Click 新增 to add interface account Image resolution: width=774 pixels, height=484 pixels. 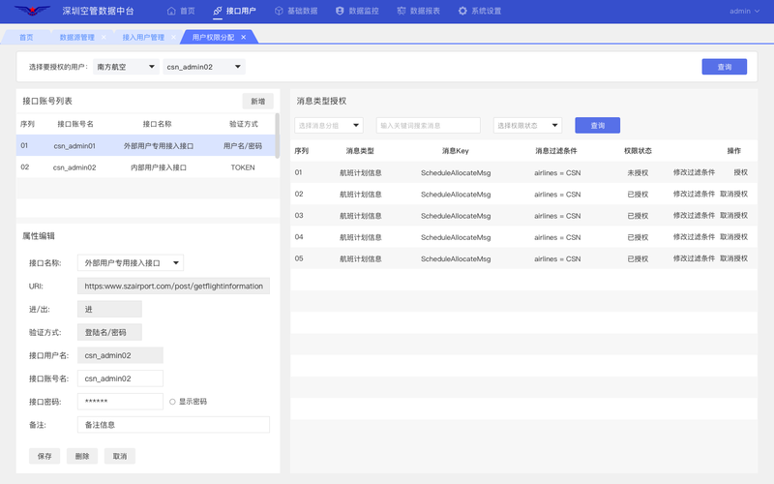(x=257, y=102)
